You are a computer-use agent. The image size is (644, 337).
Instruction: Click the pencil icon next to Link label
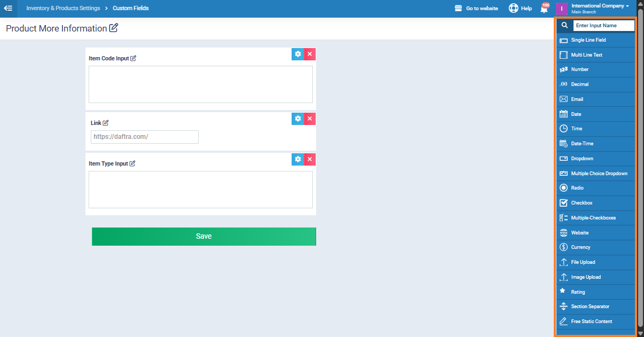106,123
